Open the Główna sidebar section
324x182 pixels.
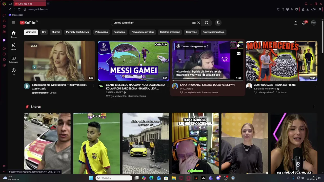point(14,34)
